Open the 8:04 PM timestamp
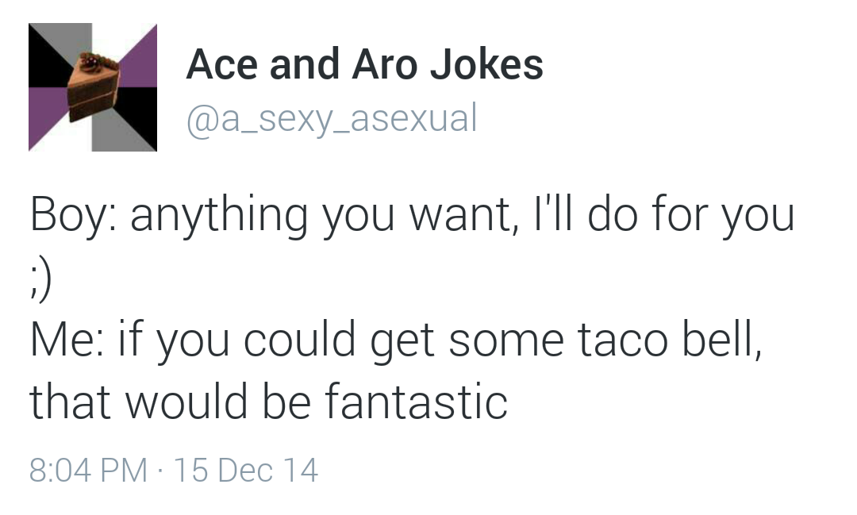857x515 pixels. pyautogui.click(x=88, y=471)
